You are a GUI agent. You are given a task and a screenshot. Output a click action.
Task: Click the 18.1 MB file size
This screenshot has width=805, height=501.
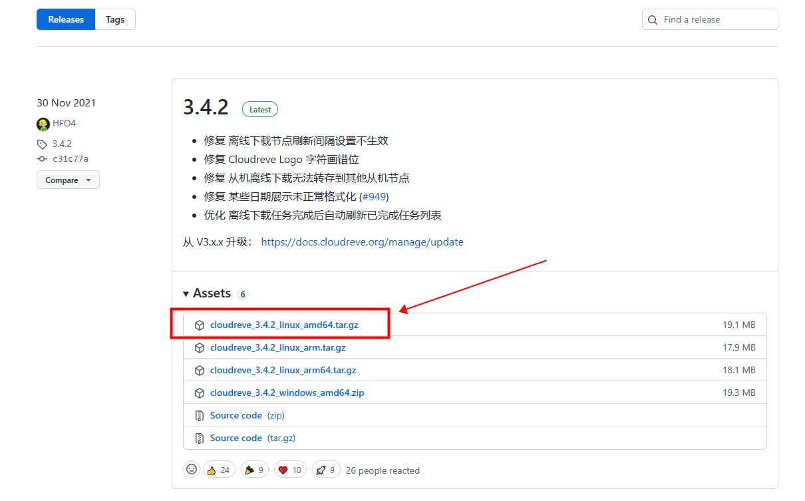pyautogui.click(x=739, y=370)
